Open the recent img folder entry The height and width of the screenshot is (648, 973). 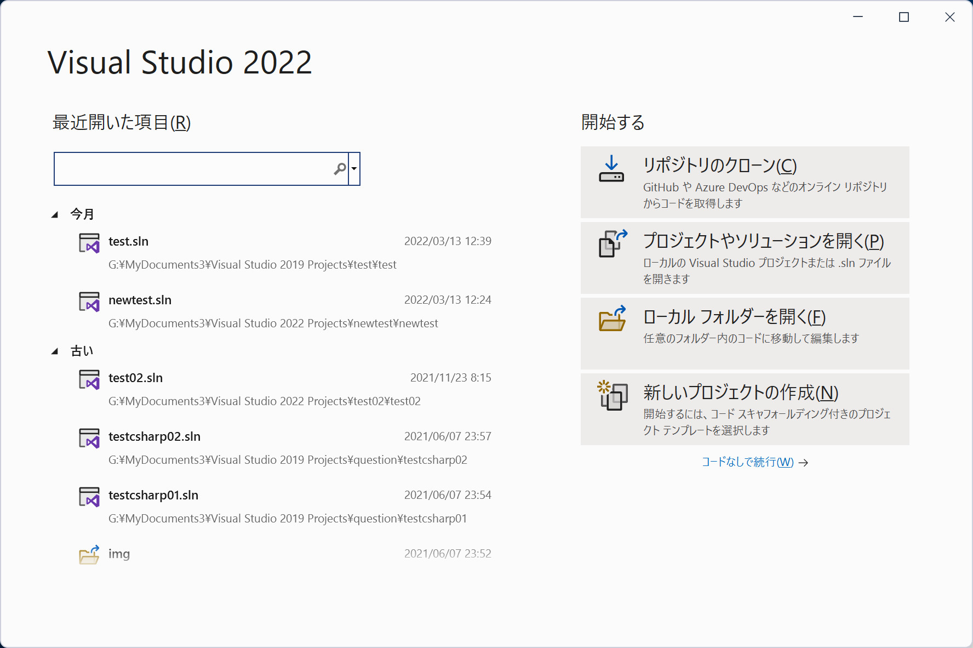pyautogui.click(x=285, y=554)
